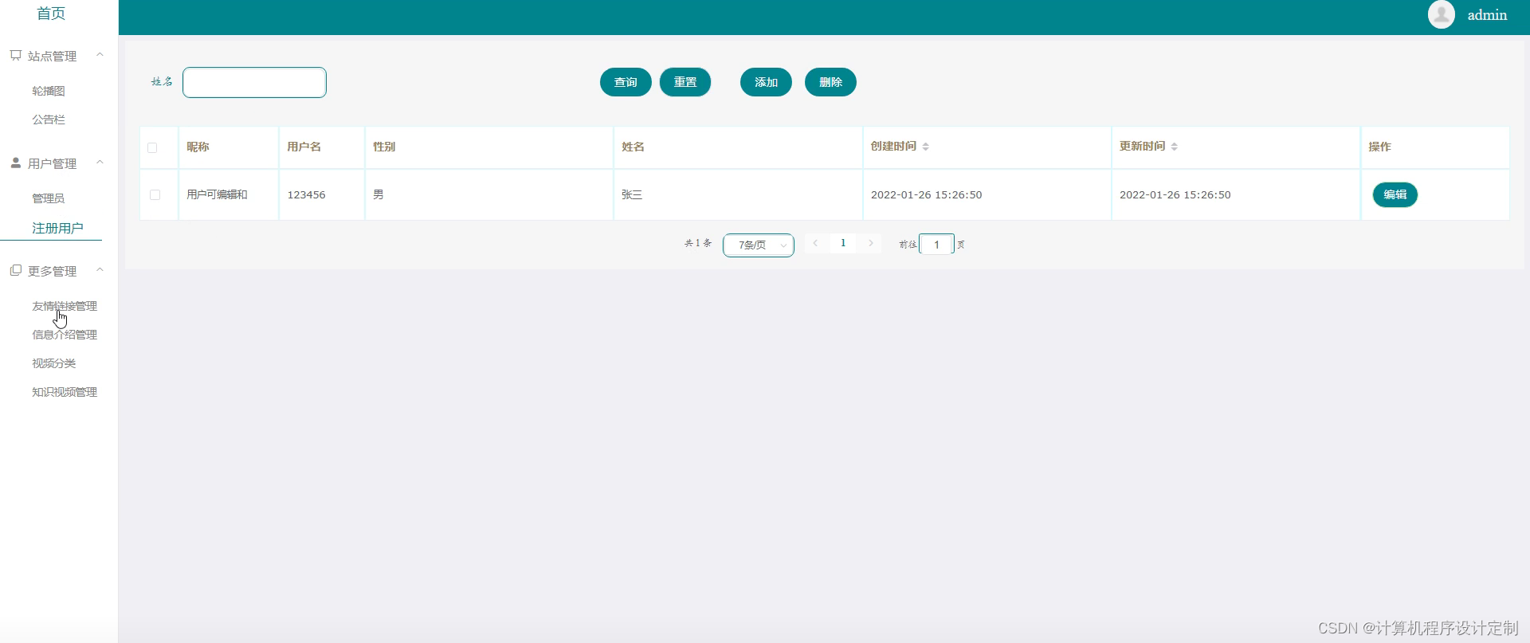Viewport: 1530px width, 643px height.
Task: Open the 管理员 menu item
Action: pos(49,198)
